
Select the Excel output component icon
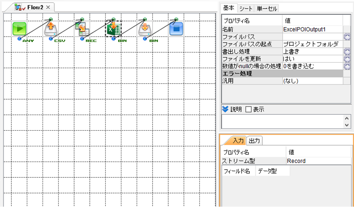[113, 29]
